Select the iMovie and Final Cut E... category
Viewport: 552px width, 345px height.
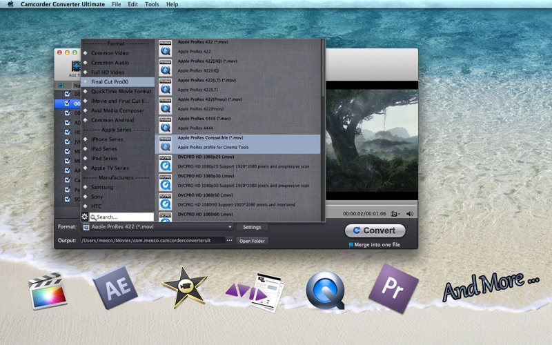coord(117,101)
